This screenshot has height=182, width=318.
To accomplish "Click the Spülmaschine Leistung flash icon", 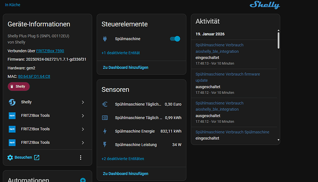I will (105, 145).
